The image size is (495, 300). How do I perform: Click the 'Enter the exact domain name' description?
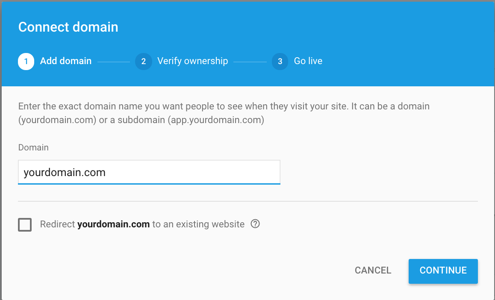pyautogui.click(x=224, y=113)
